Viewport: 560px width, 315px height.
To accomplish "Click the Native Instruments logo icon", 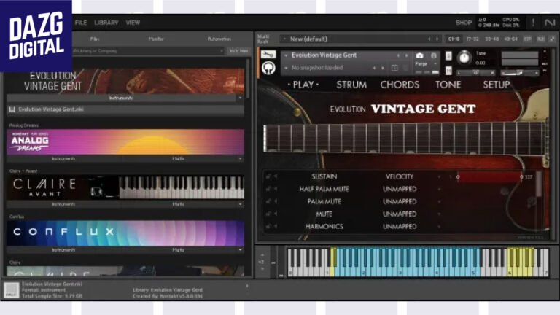I will 549,23.
